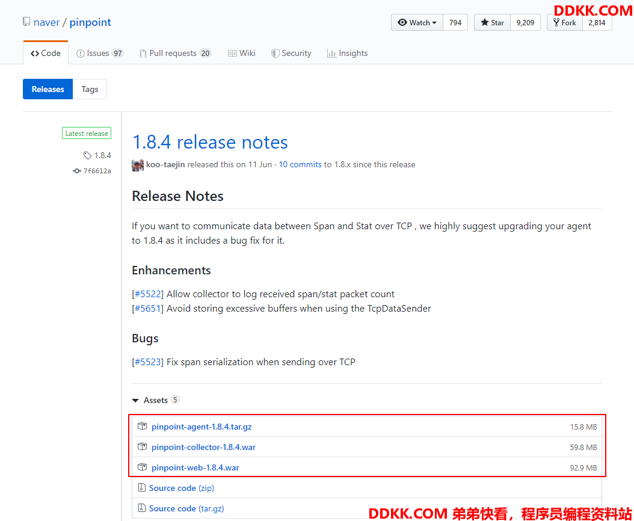Switch to the Tags view
This screenshot has height=521, width=634.
(90, 89)
